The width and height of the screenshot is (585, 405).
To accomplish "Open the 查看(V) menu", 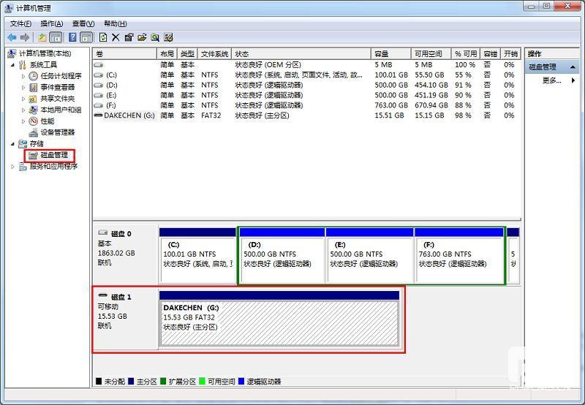I will tap(83, 23).
